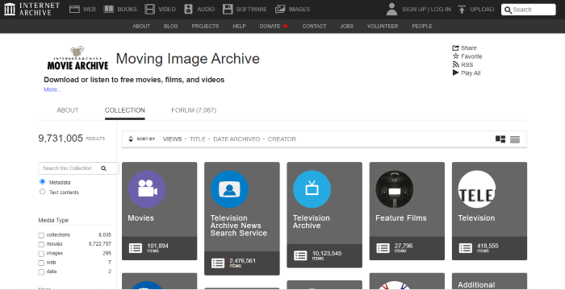Open the Web section icon
Screen dimensions: 565x290
[x=74, y=10]
